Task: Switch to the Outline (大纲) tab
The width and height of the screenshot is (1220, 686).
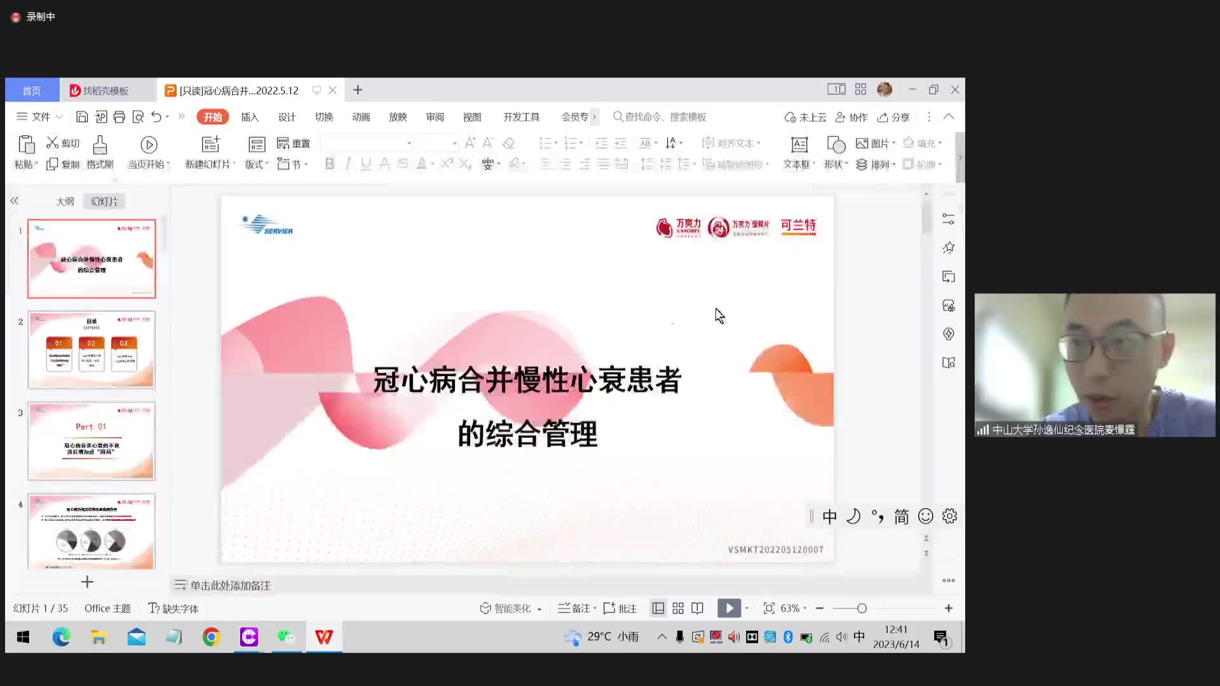Action: pyautogui.click(x=65, y=201)
